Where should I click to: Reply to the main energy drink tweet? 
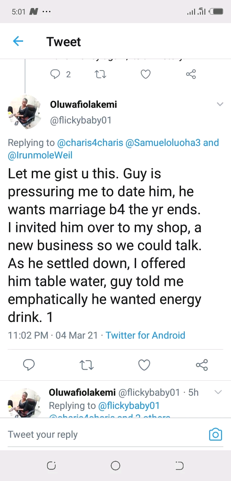(x=29, y=365)
